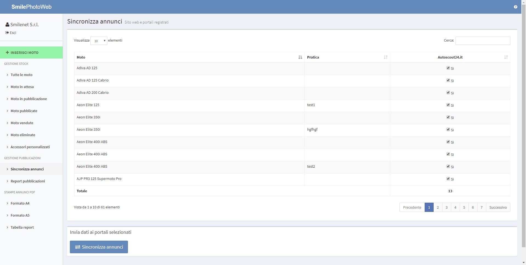The width and height of the screenshot is (526, 265).
Task: Expand Moto pubblicate chevron
Action: pos(7,111)
